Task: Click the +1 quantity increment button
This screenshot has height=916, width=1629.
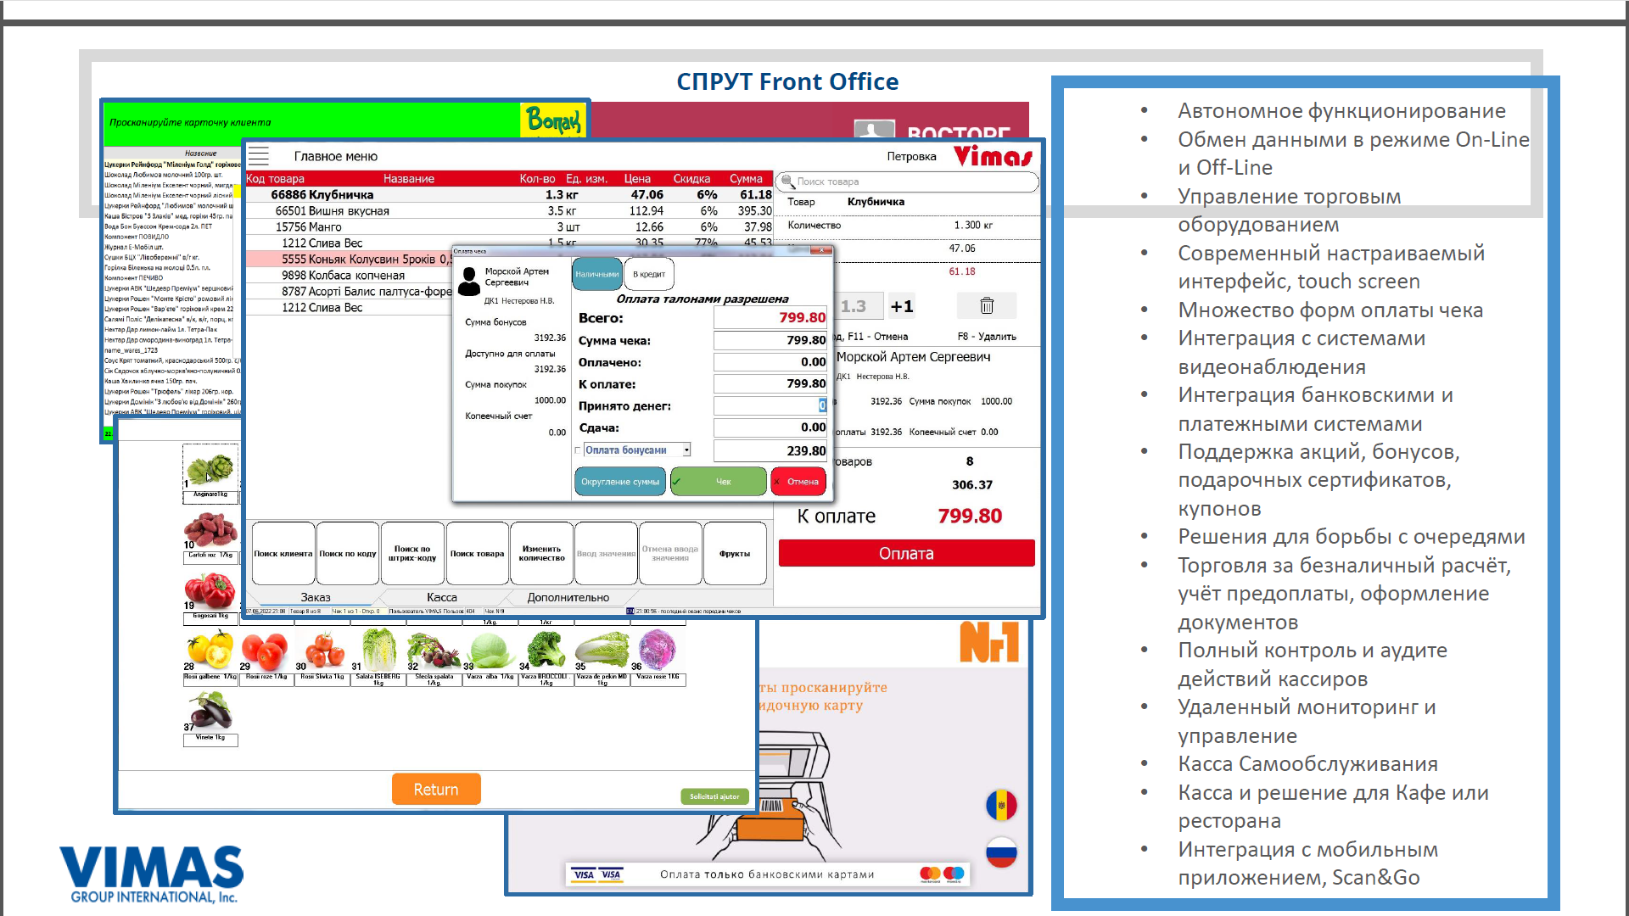Action: [902, 306]
